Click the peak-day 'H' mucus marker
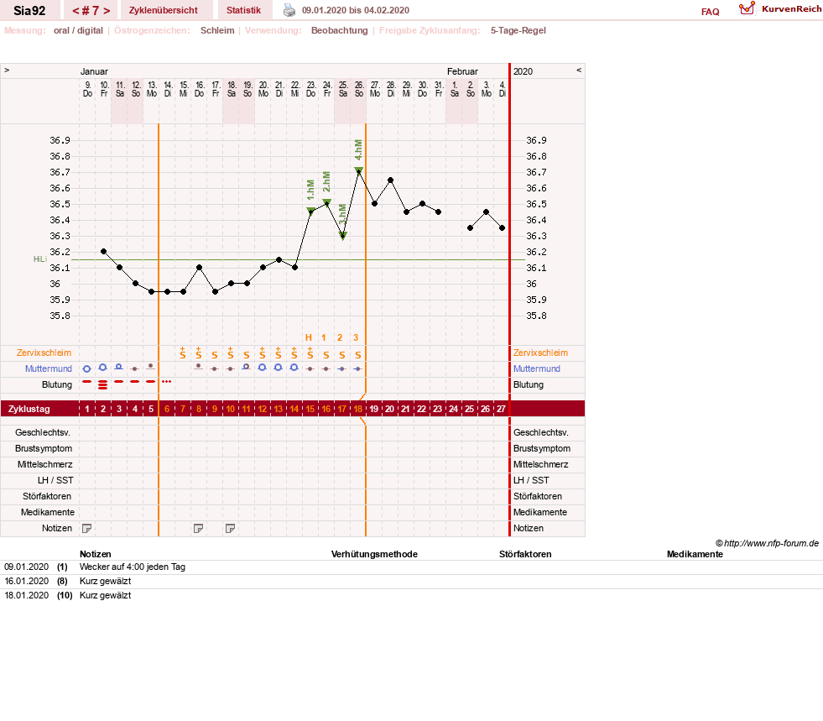This screenshot has height=721, width=823. point(309,337)
